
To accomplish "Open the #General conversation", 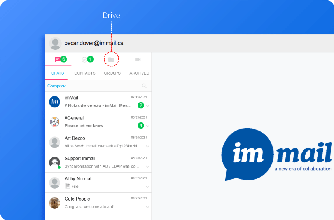I will point(98,122).
